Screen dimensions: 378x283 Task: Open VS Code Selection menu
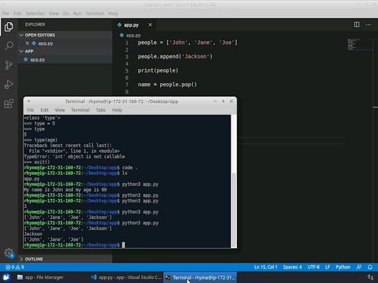click(35, 13)
